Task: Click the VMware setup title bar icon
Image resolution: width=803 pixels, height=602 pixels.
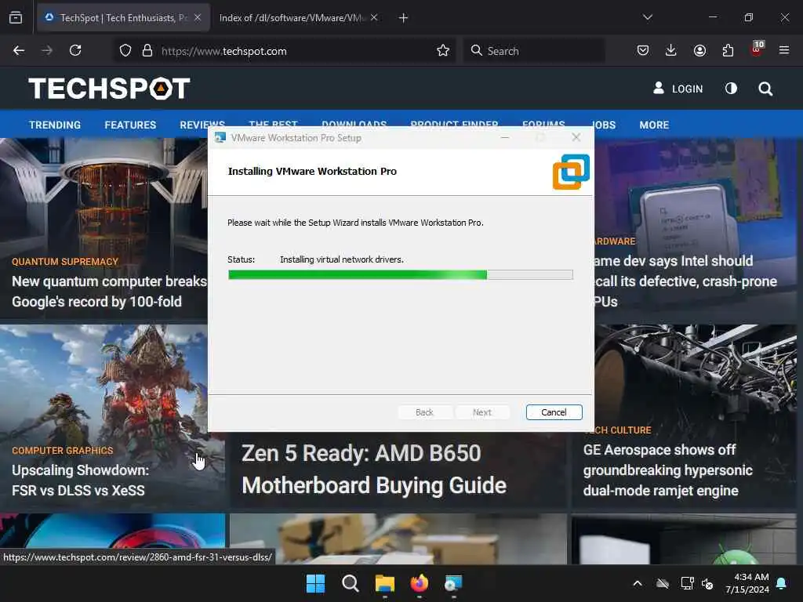Action: (220, 138)
